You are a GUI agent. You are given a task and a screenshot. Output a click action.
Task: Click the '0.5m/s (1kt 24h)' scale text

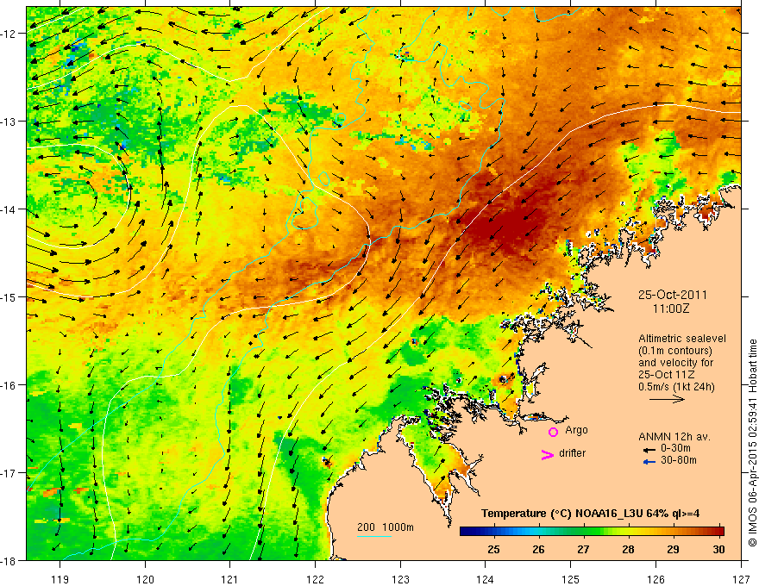(676, 386)
